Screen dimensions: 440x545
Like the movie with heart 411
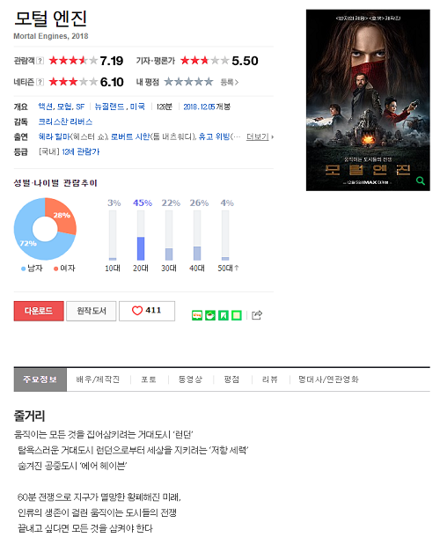(x=147, y=311)
